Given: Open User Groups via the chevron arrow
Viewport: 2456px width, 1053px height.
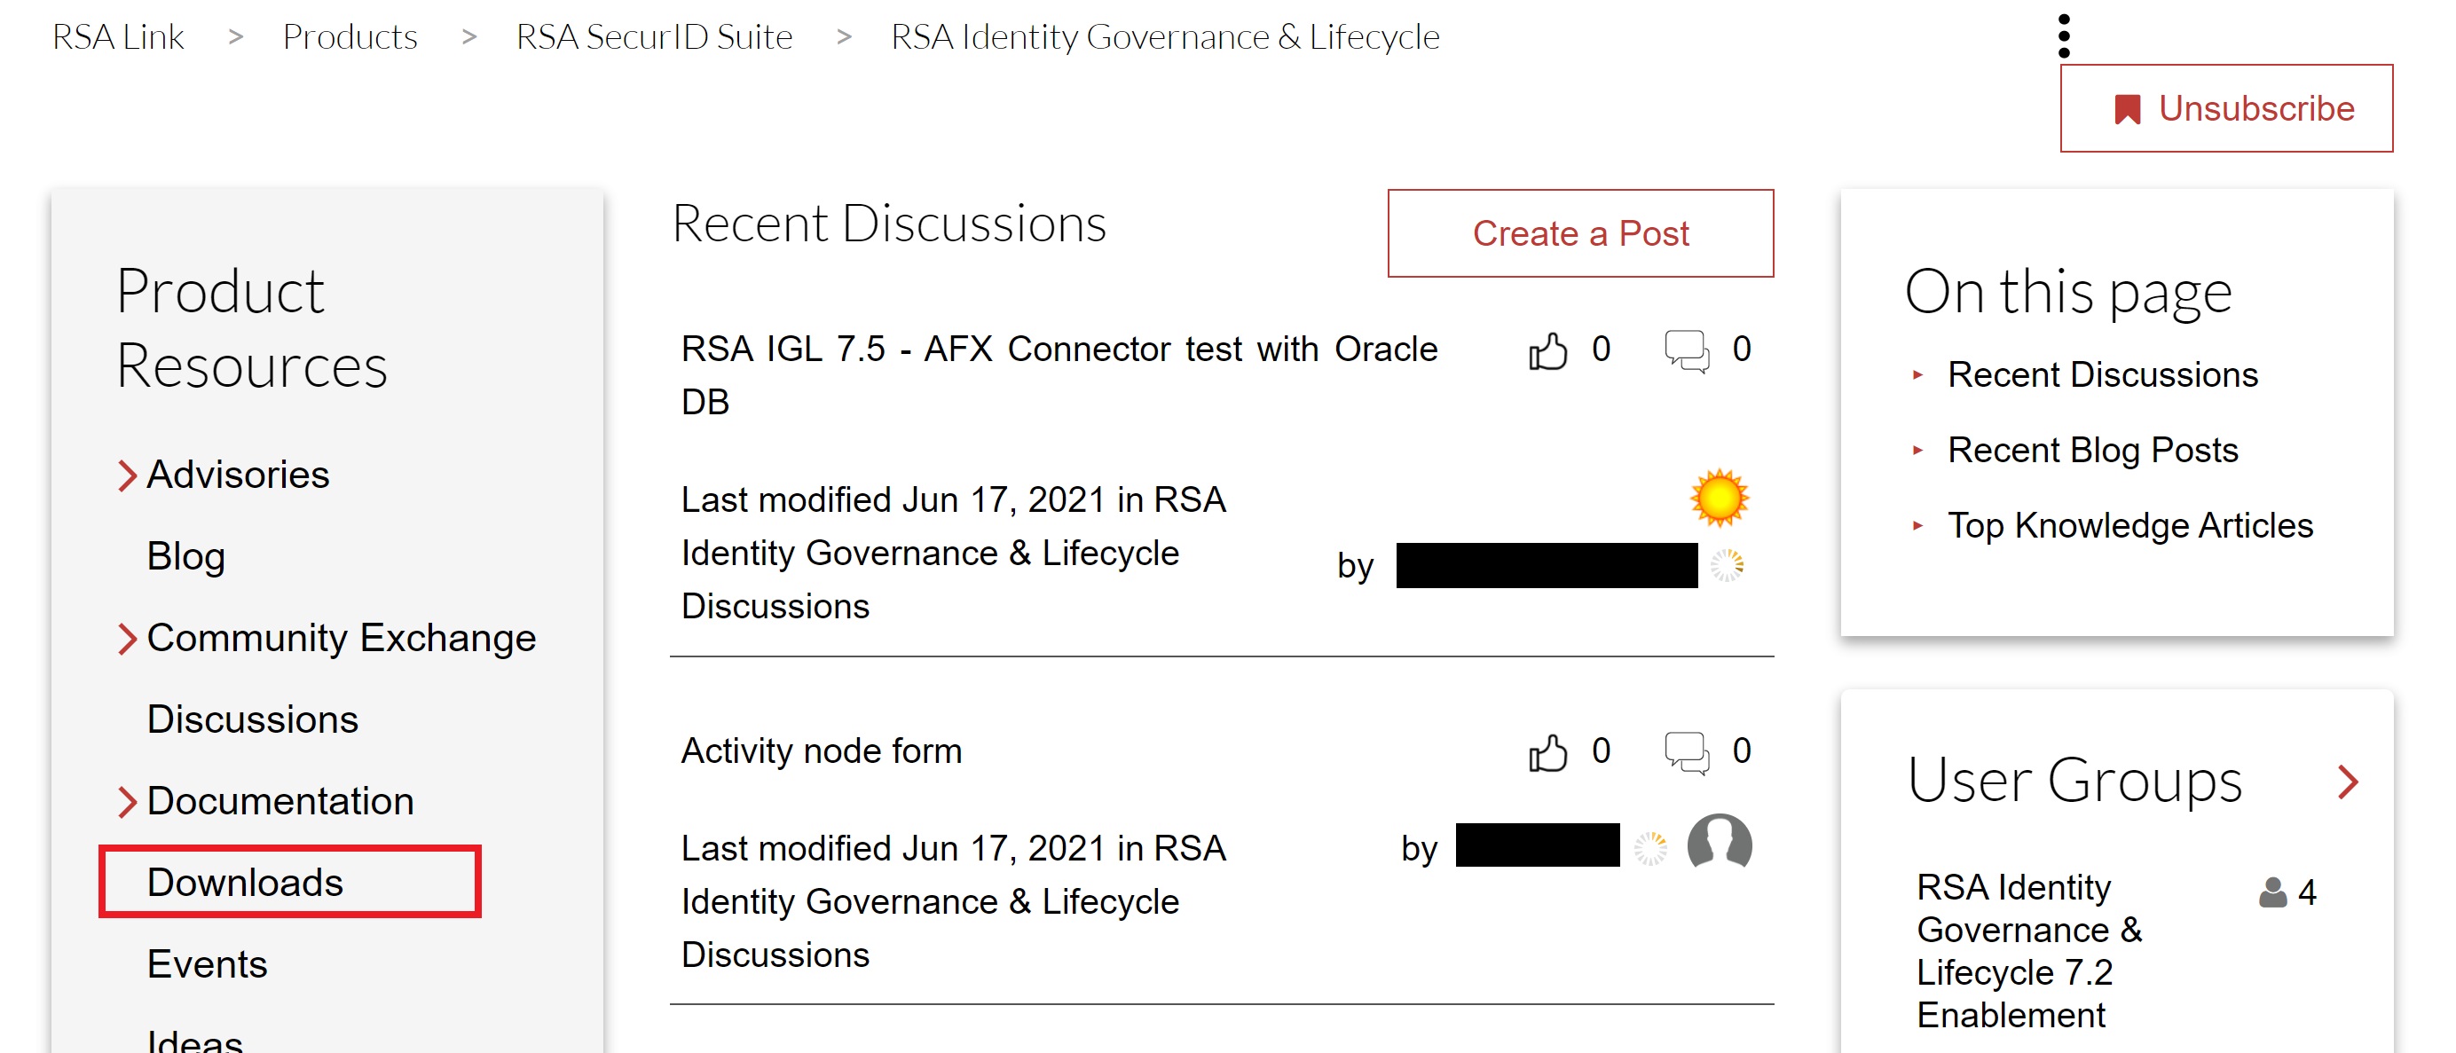Looking at the screenshot, I should point(2350,782).
